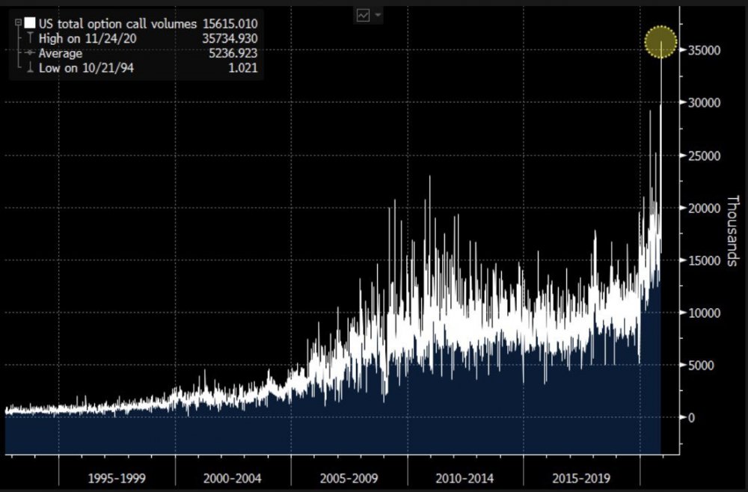The image size is (748, 492).
Task: Click the Low on 10/21/94 legend entry
Action: (86, 68)
